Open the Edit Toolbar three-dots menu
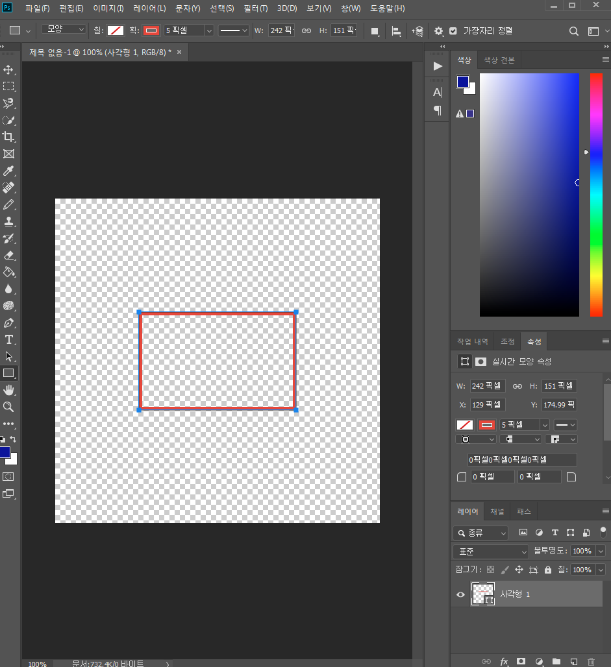611x667 pixels. (x=8, y=424)
